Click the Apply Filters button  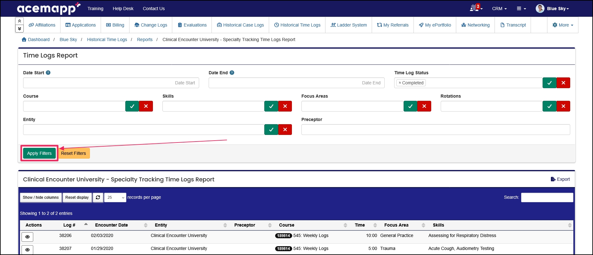click(x=39, y=153)
